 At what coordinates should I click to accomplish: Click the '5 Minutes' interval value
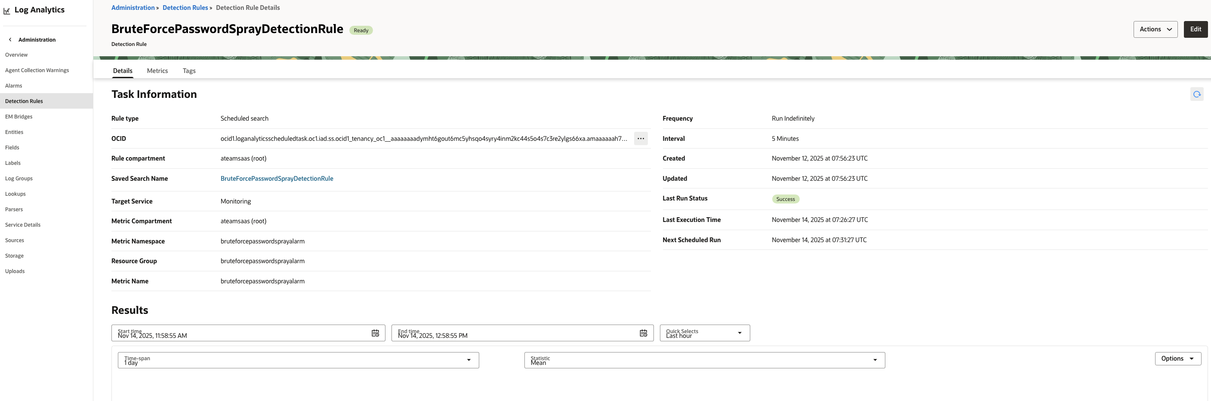785,139
